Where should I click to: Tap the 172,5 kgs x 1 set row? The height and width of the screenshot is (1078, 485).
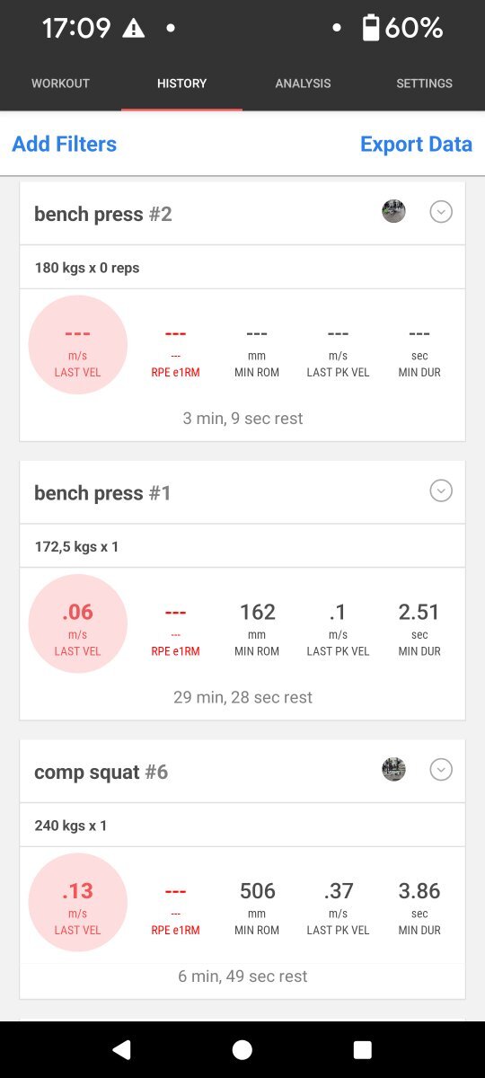point(242,546)
